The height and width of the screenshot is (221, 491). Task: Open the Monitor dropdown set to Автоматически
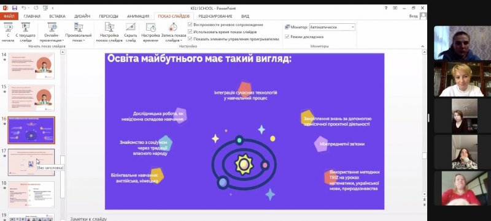pyautogui.click(x=332, y=27)
